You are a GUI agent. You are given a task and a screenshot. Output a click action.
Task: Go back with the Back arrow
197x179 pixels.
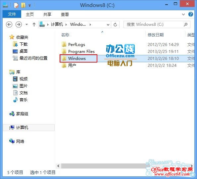click(9, 24)
